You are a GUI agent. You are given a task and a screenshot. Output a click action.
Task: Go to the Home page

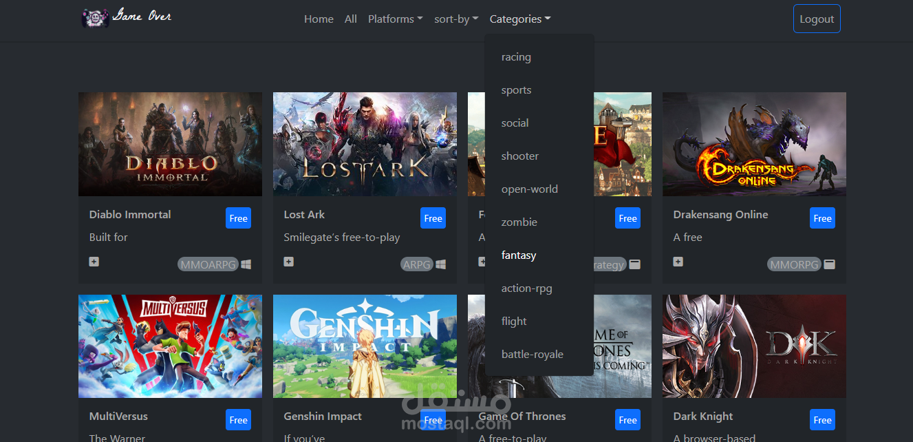click(319, 19)
